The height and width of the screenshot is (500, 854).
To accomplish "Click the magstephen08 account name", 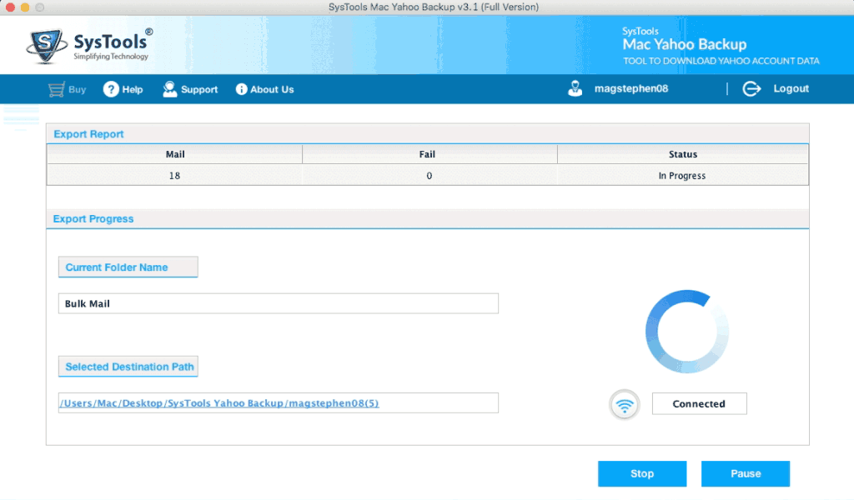I will [631, 88].
